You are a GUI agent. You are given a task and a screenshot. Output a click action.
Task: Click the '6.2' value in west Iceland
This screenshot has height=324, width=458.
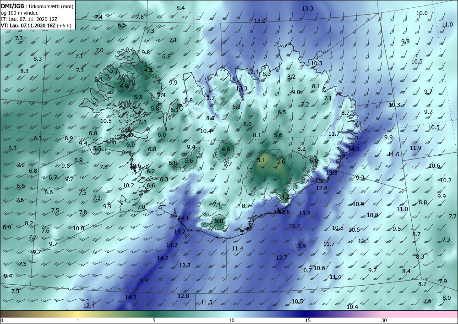(x=151, y=171)
